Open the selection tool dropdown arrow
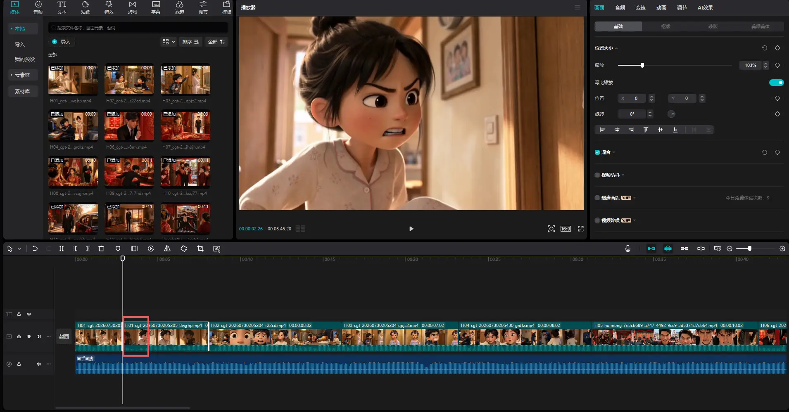Screen dimensions: 789x412 click(19, 249)
